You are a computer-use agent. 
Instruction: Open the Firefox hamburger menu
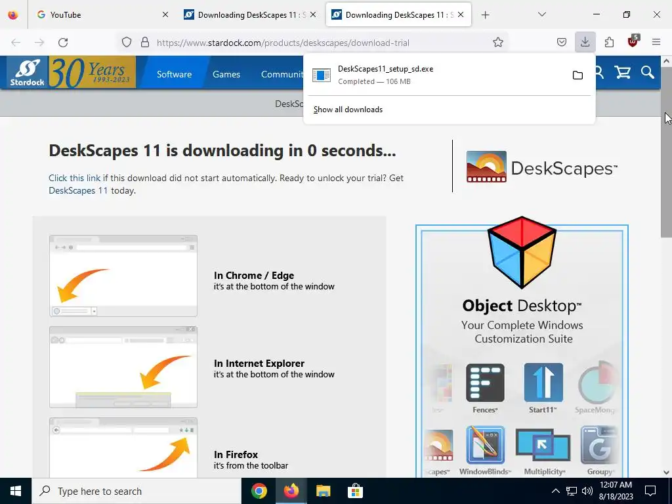click(656, 43)
